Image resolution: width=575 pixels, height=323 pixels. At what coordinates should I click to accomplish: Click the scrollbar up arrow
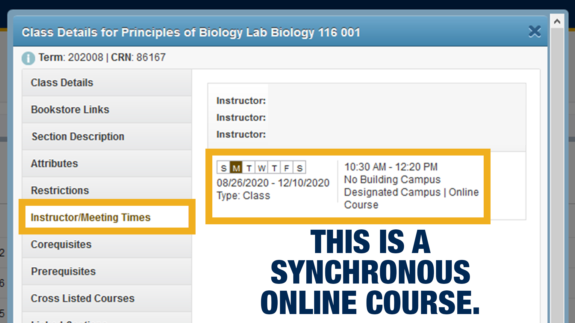pyautogui.click(x=557, y=22)
